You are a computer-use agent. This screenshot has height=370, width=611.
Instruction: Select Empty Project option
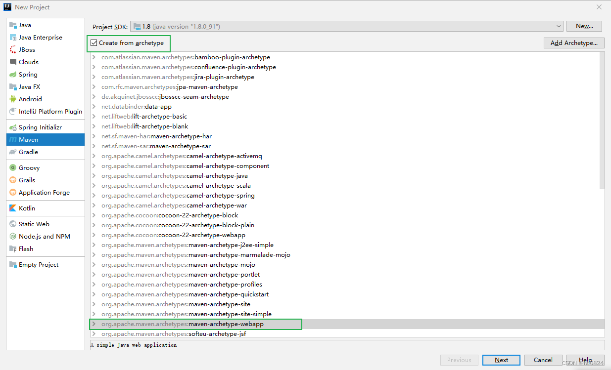[x=46, y=265]
